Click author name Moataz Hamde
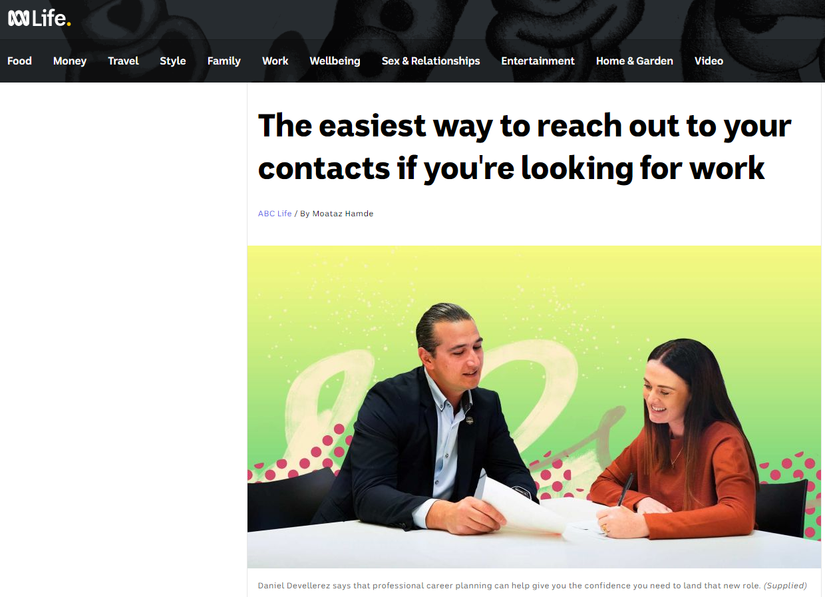Image resolution: width=825 pixels, height=597 pixels. 343,214
